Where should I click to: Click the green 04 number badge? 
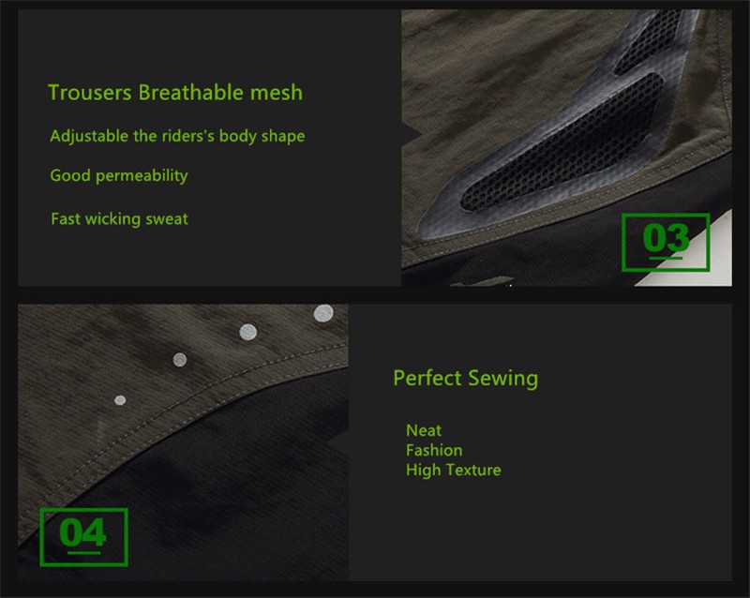click(x=83, y=537)
